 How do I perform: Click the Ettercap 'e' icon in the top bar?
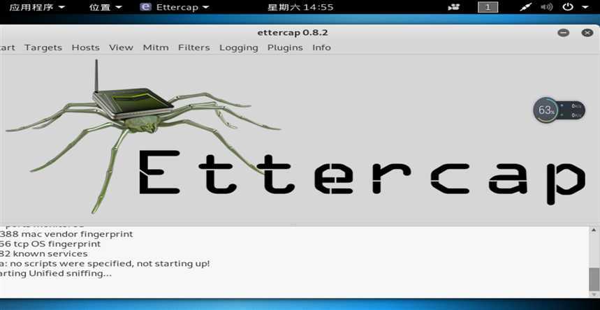[x=145, y=7]
